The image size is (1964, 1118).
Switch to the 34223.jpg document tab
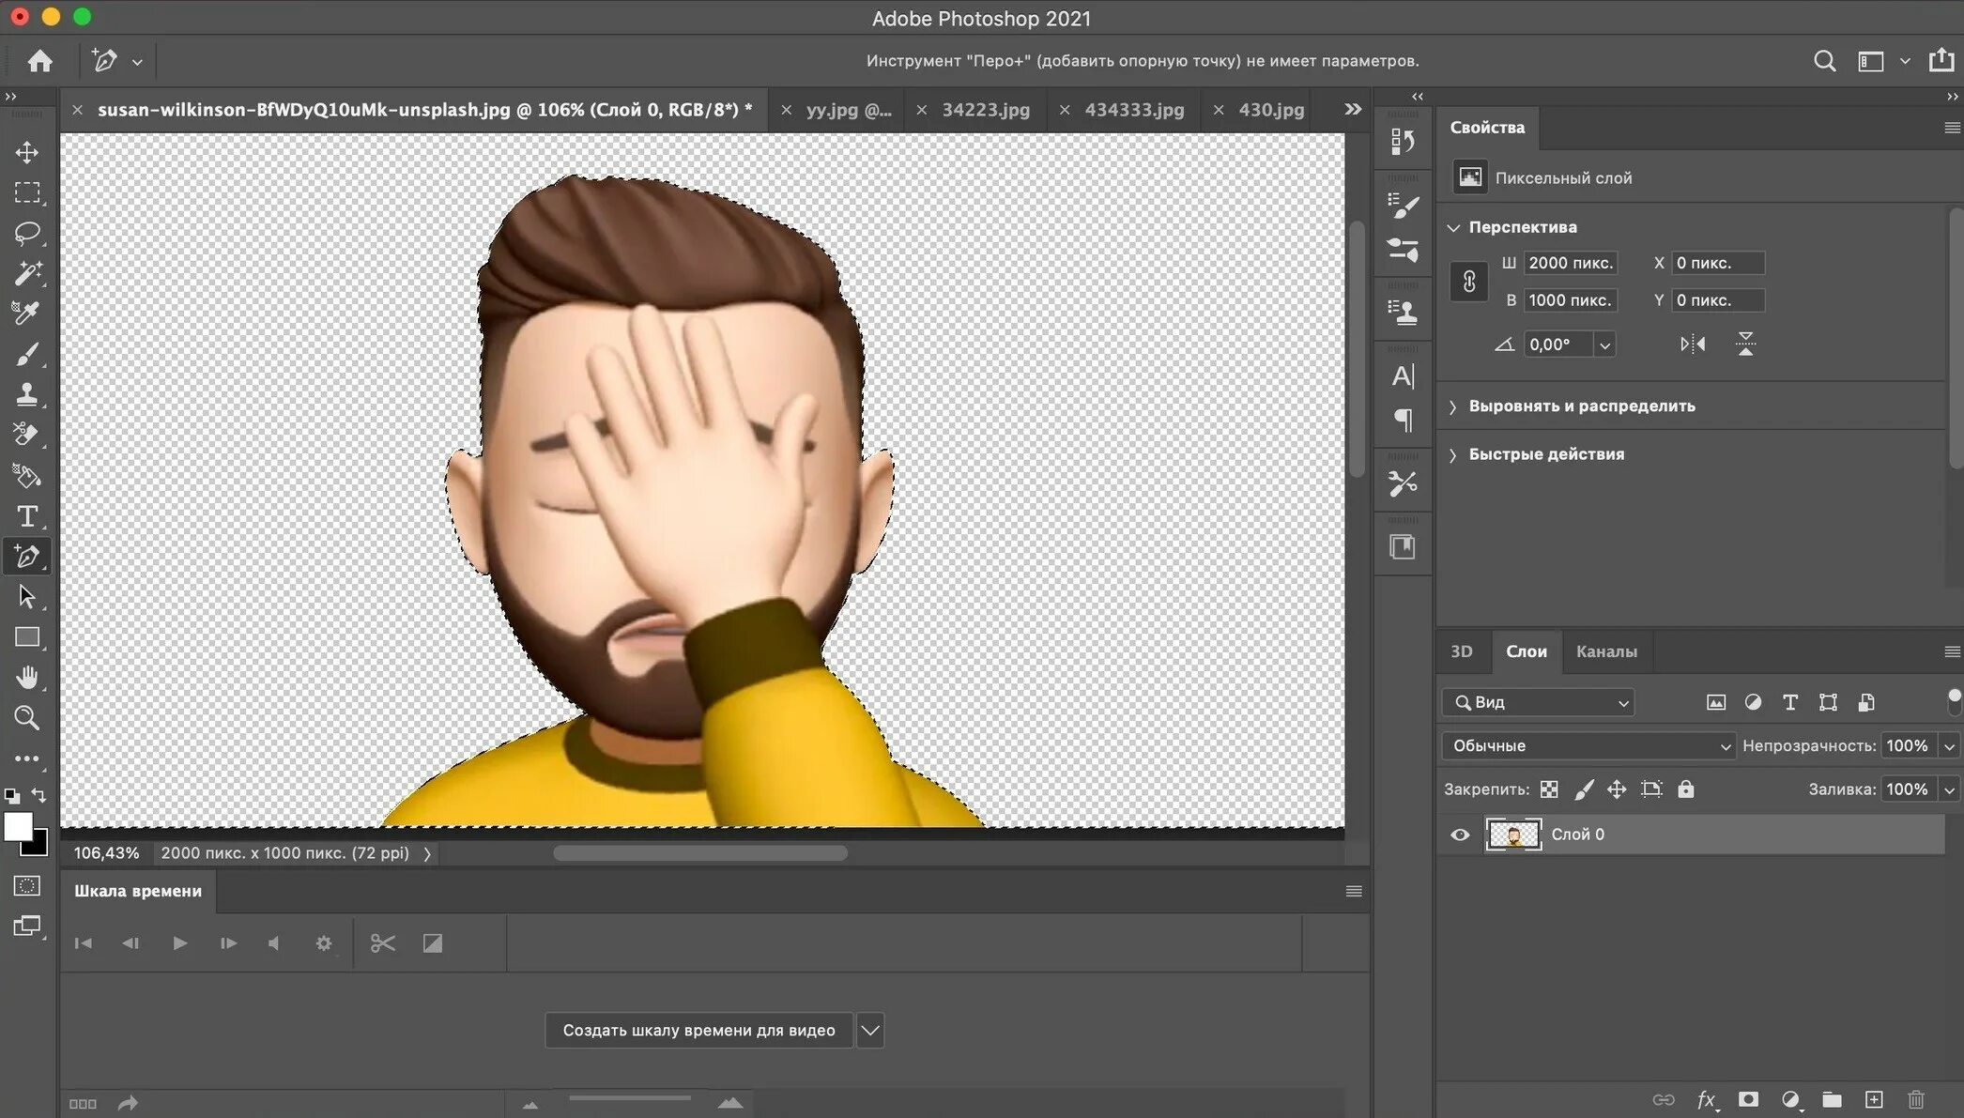pos(985,110)
